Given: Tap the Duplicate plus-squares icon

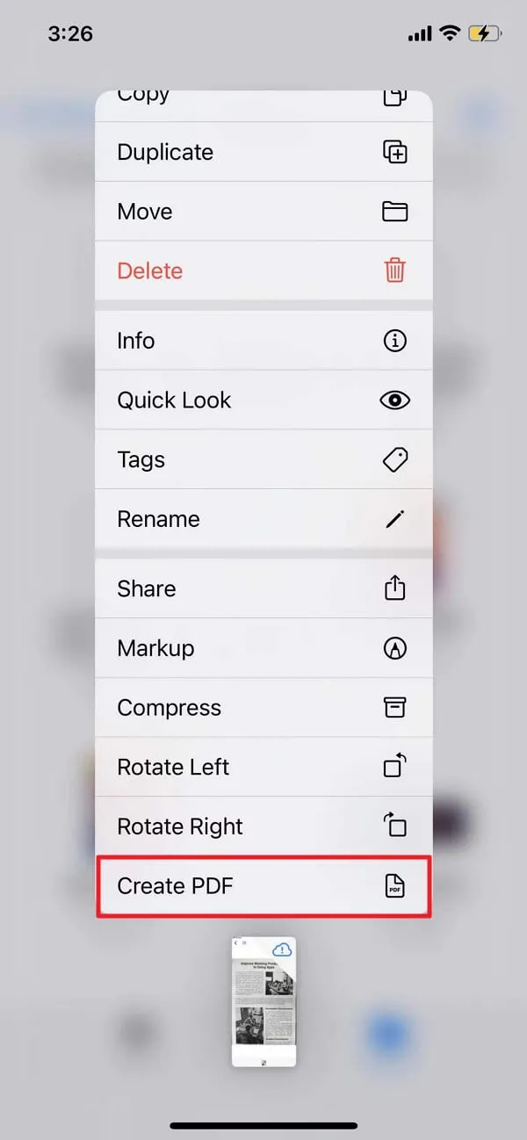Looking at the screenshot, I should click(x=395, y=152).
